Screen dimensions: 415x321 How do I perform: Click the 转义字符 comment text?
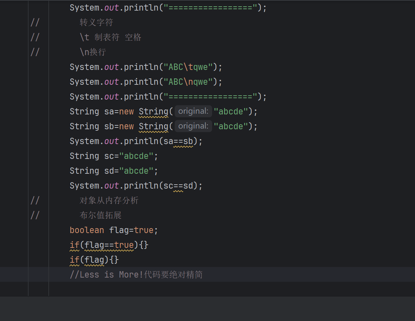point(96,22)
